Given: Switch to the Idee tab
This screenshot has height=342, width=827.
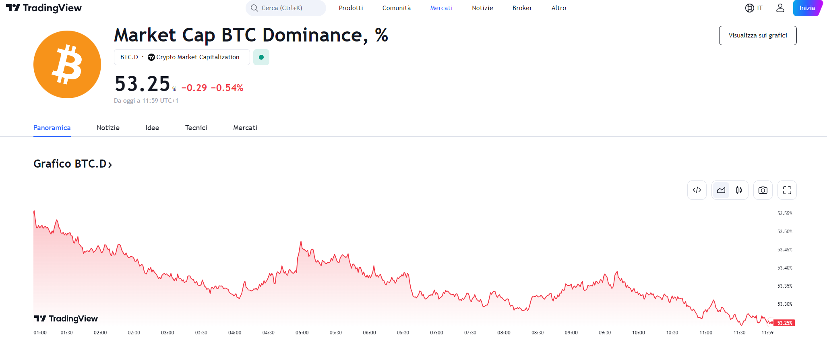Looking at the screenshot, I should tap(152, 128).
